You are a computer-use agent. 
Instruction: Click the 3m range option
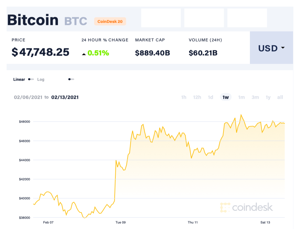point(255,97)
